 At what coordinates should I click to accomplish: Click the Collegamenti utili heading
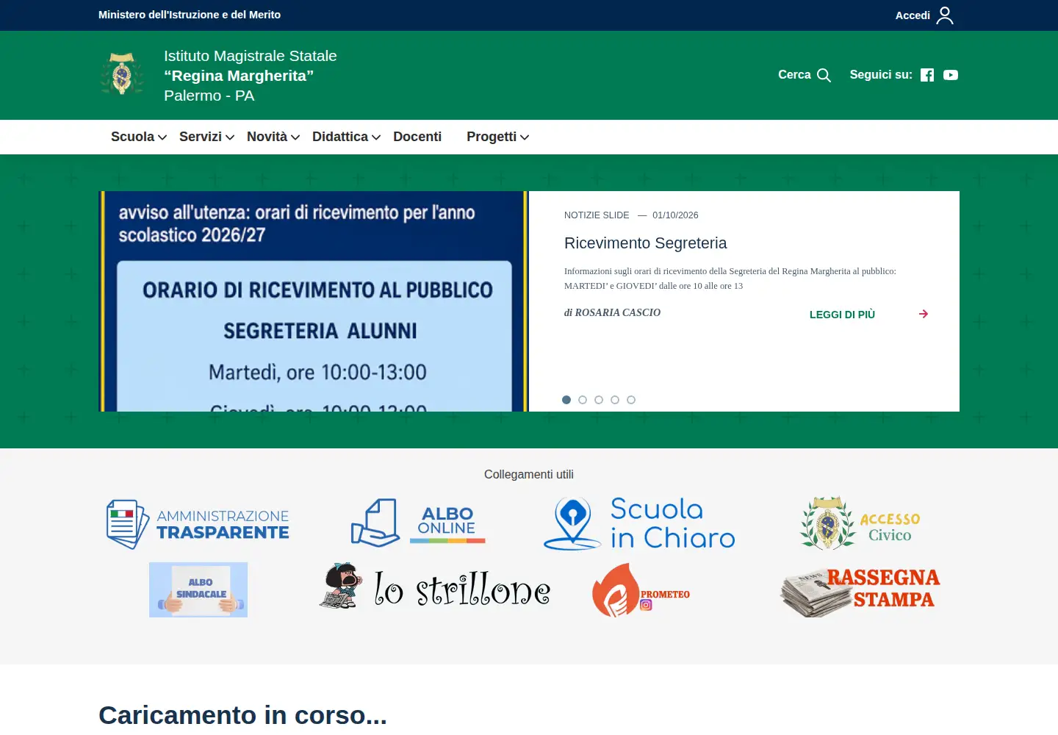tap(529, 475)
